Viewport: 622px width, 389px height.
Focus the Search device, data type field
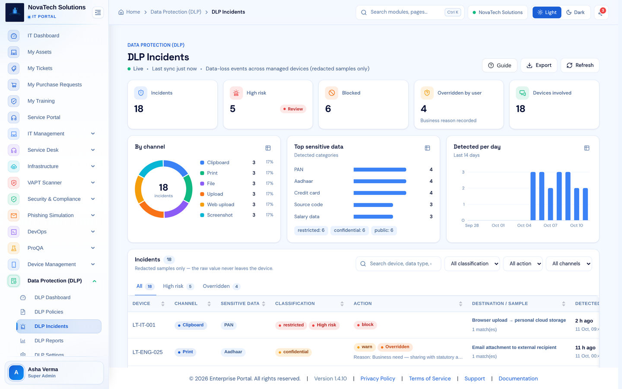tap(398, 264)
